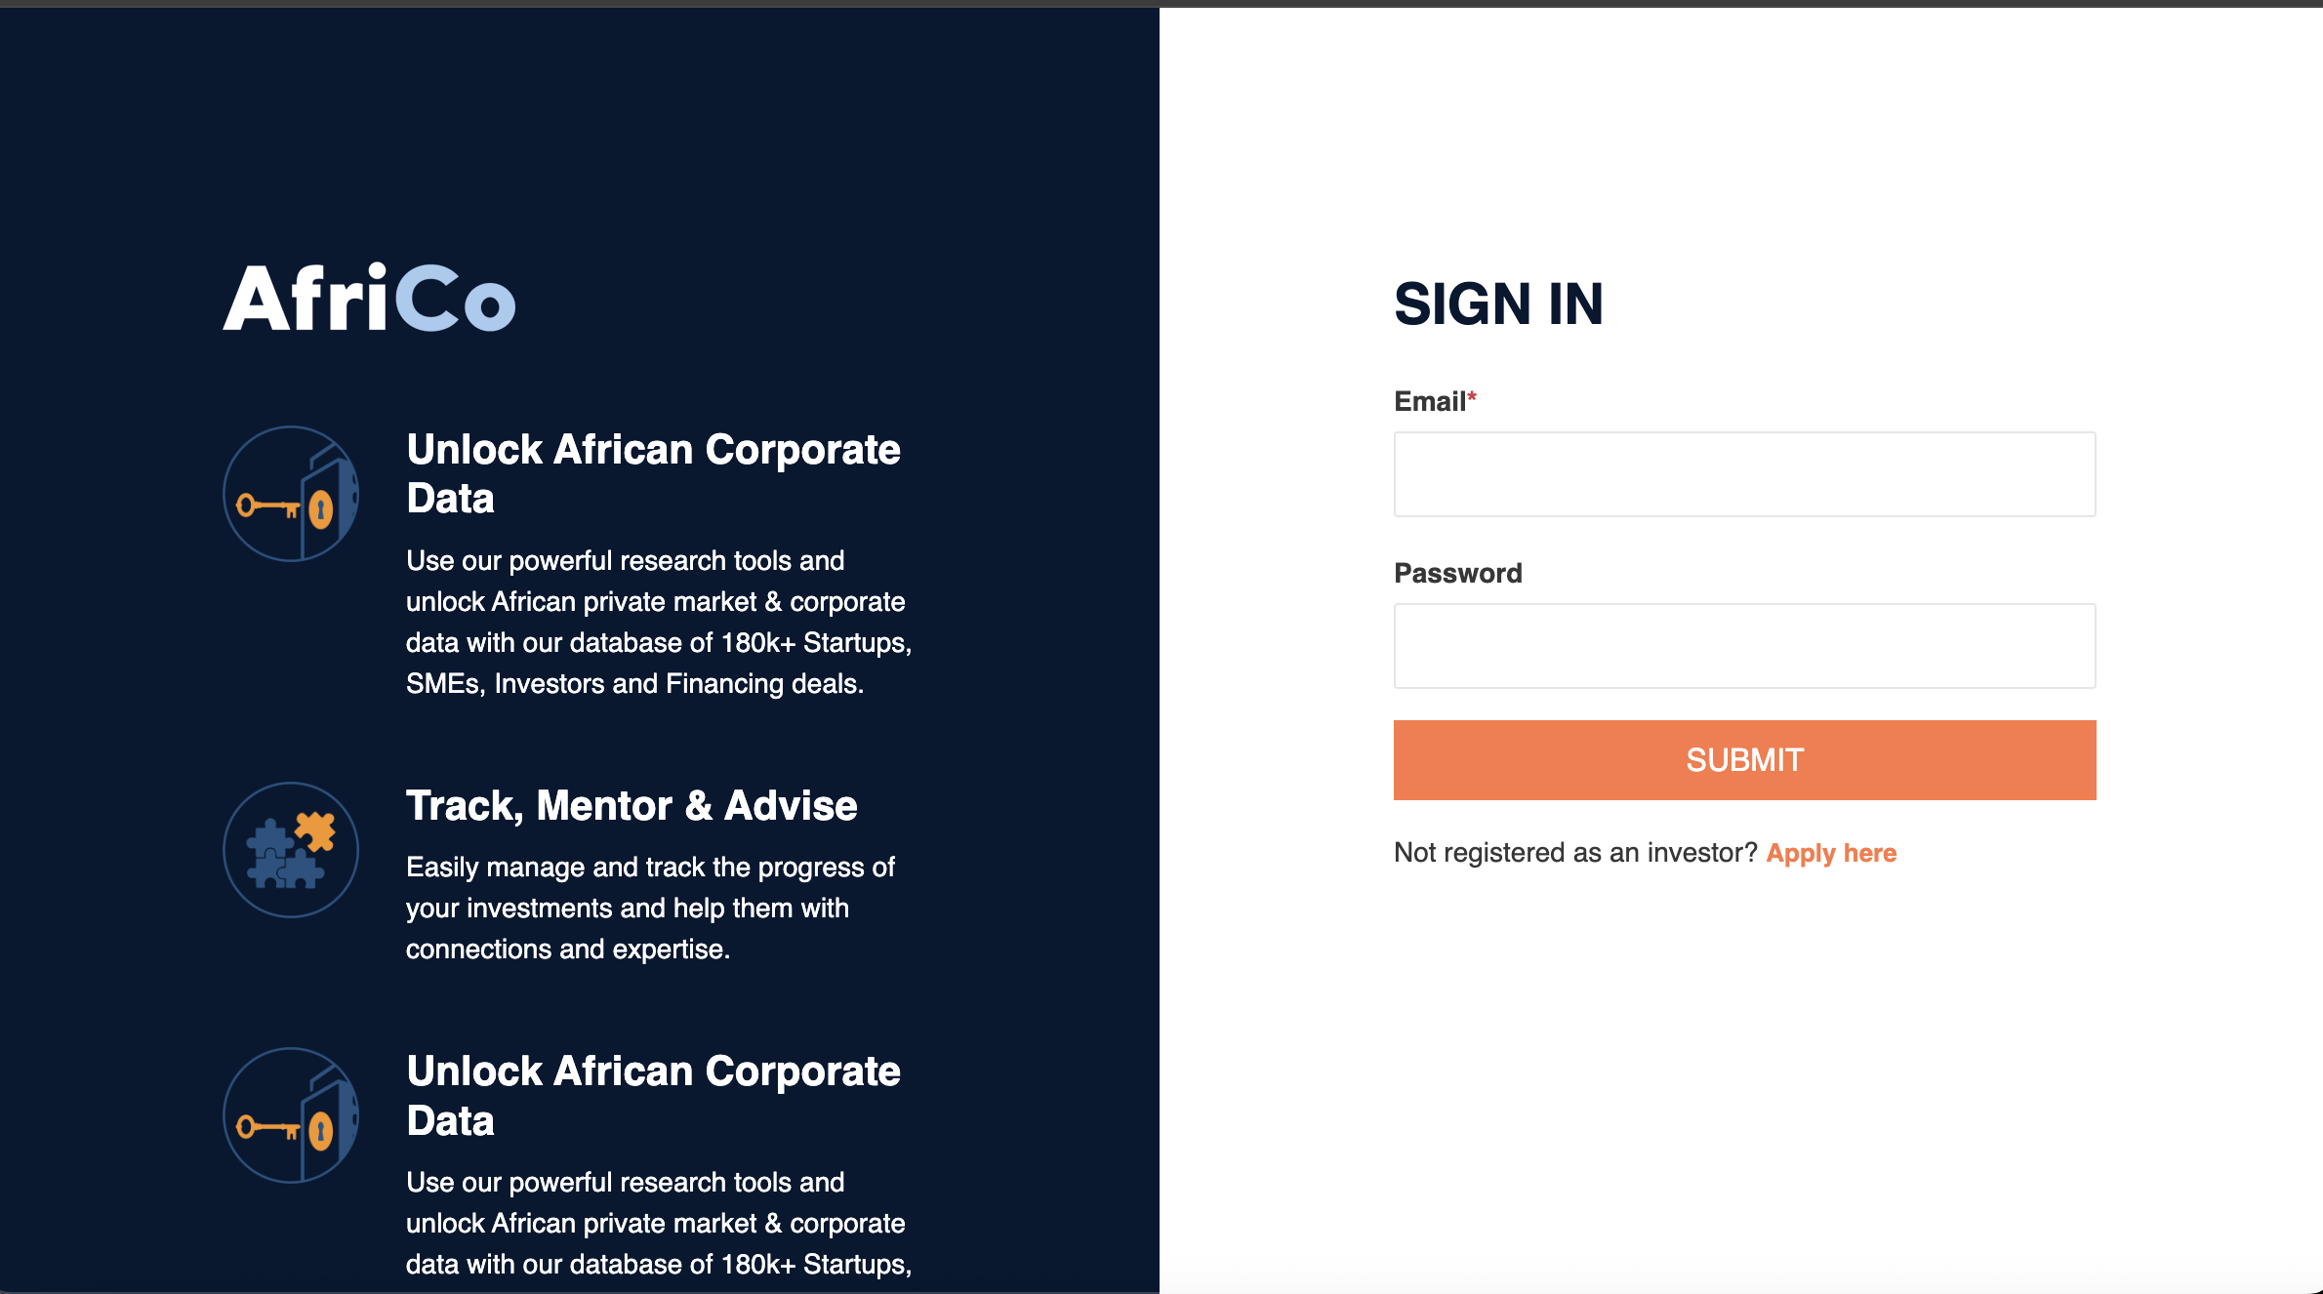Click the lower key unlock data icon
2323x1294 pixels.
[x=290, y=1114]
